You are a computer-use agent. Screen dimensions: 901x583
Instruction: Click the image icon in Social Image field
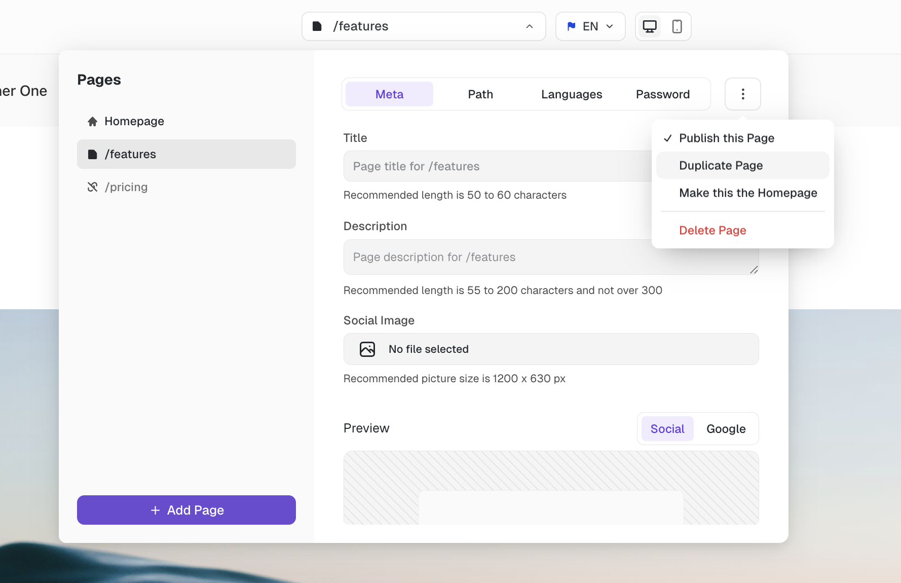pyautogui.click(x=367, y=349)
